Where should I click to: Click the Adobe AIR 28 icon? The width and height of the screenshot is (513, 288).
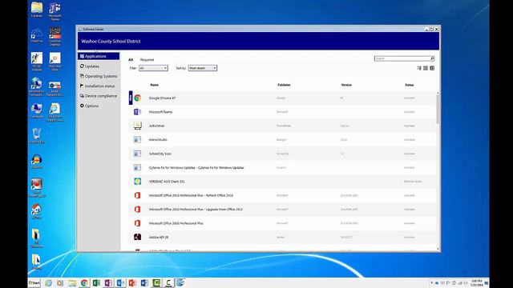point(137,237)
